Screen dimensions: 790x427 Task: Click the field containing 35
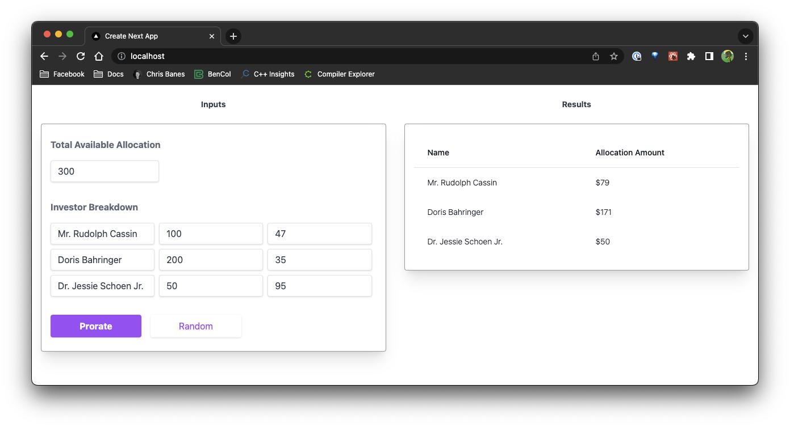click(320, 260)
